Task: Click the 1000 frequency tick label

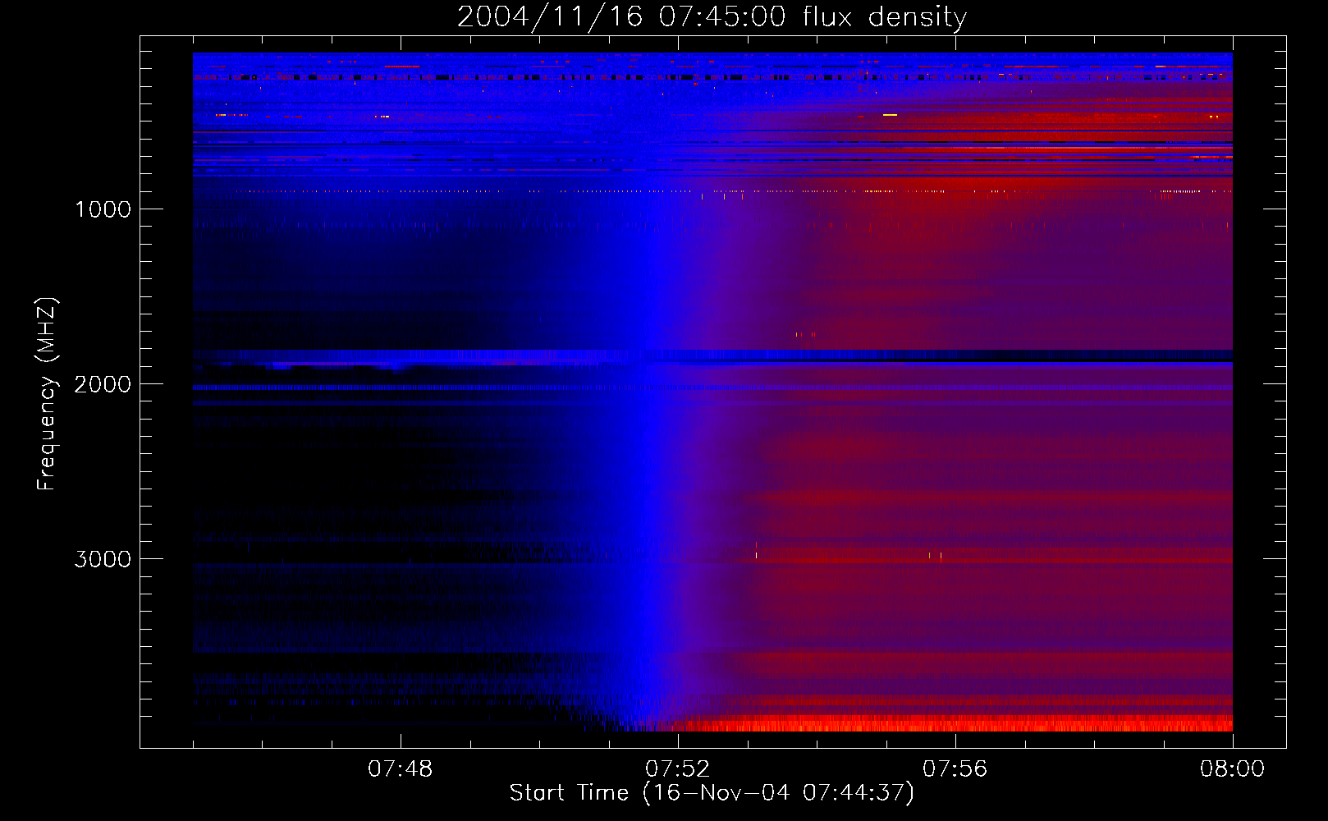Action: (103, 209)
